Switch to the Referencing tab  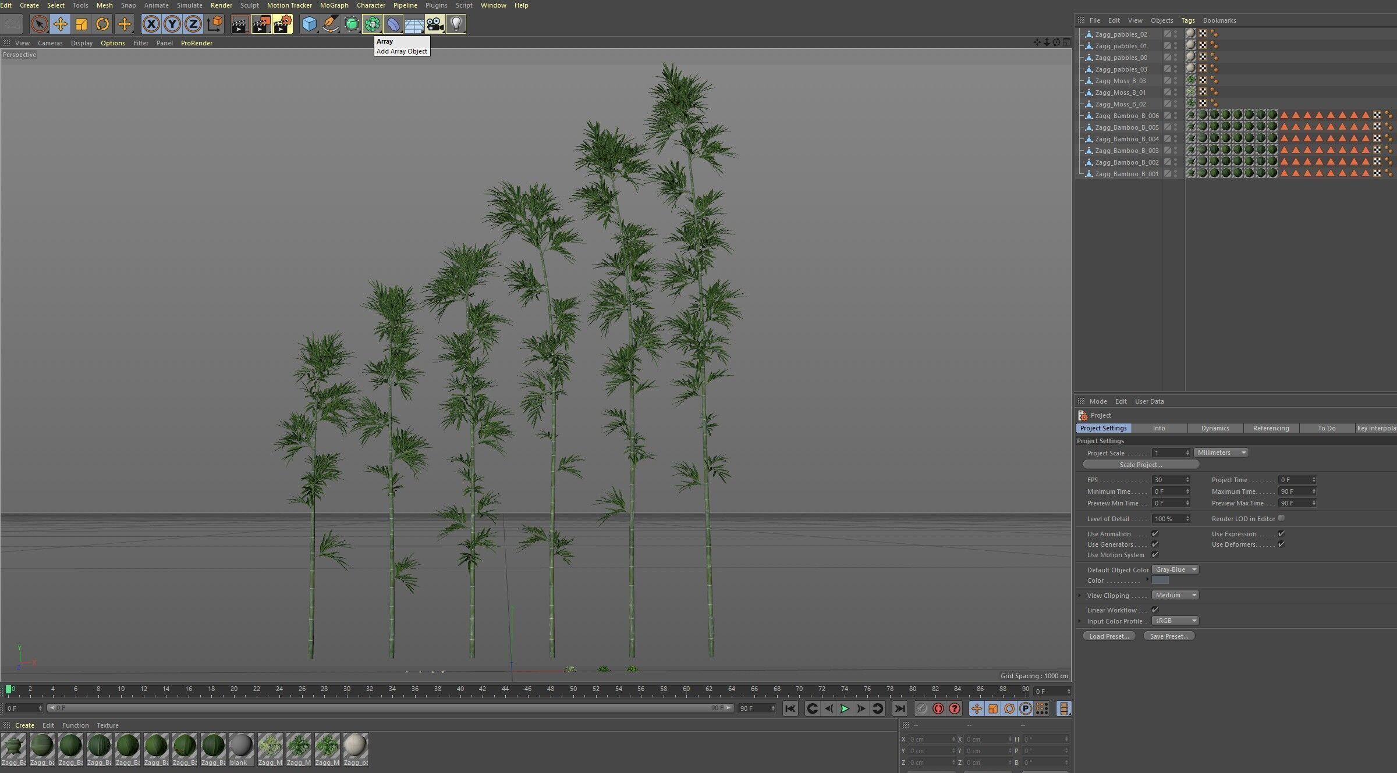pos(1271,428)
